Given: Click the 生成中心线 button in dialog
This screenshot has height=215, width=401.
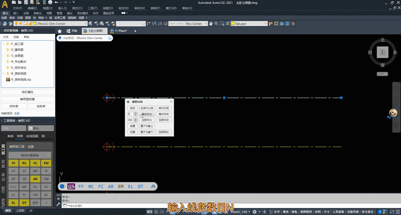Looking at the screenshot, I should point(147,108).
